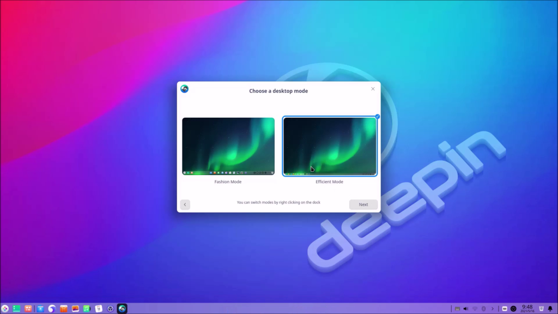This screenshot has width=558, height=314.
Task: Open the file manager in the dock
Action: tap(40, 309)
